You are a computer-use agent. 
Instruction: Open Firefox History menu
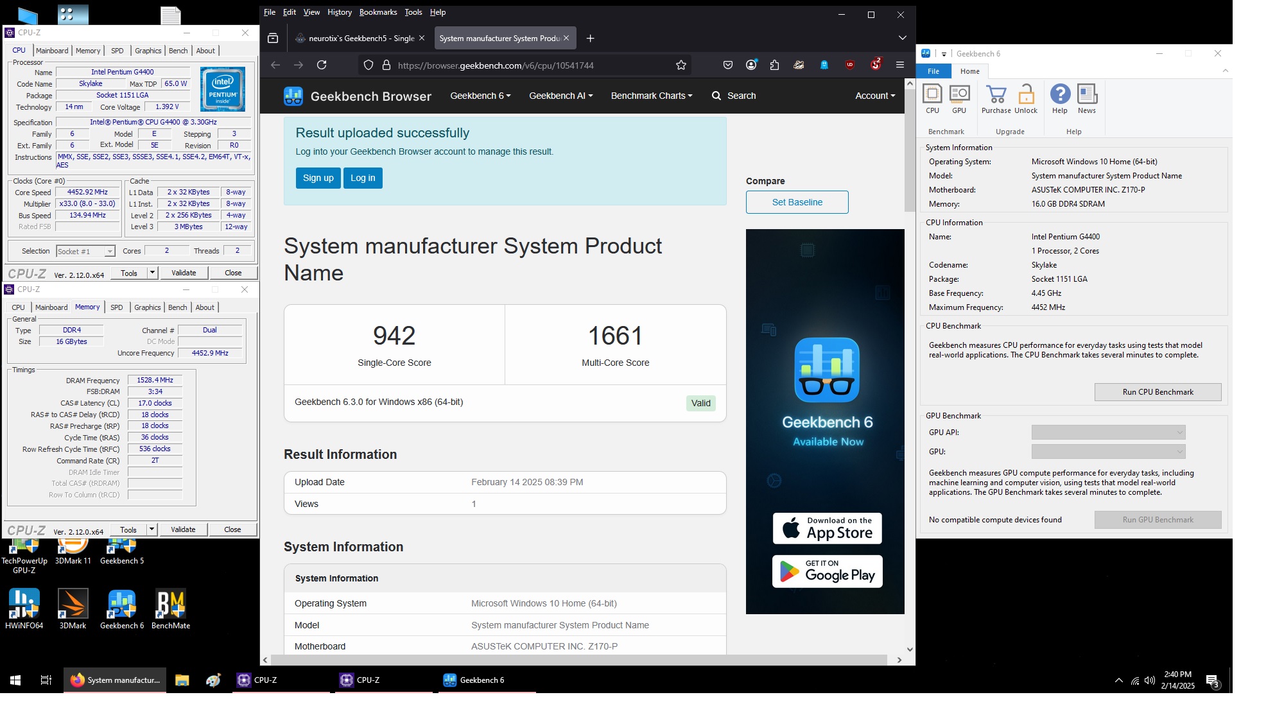(x=340, y=12)
